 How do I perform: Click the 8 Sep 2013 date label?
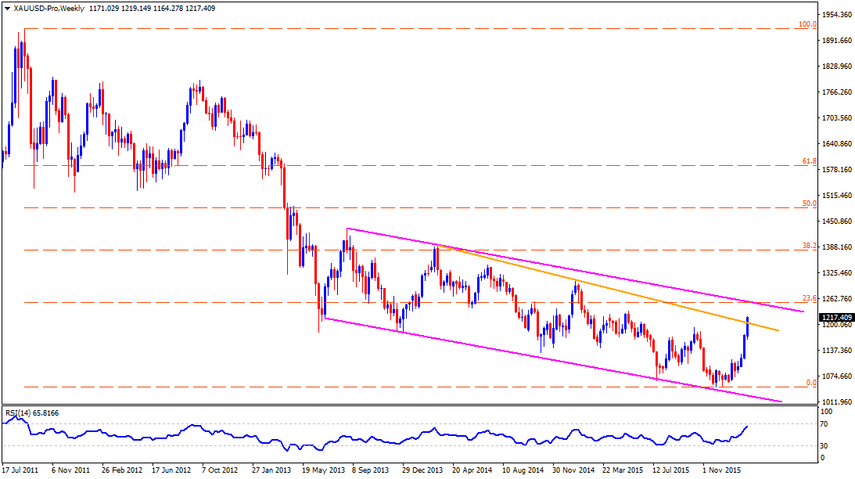[370, 470]
